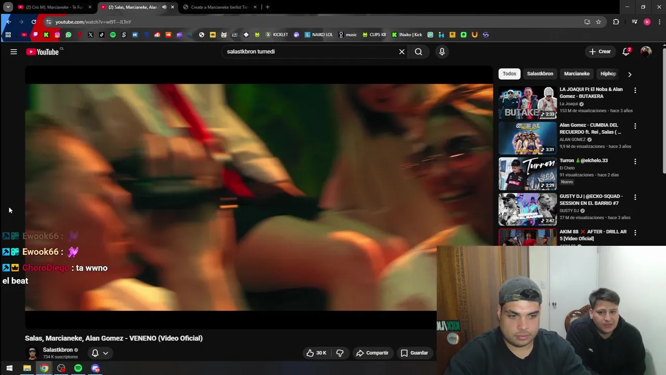This screenshot has height=375, width=666.
Task: Open the Crear (create) menu
Action: click(600, 52)
